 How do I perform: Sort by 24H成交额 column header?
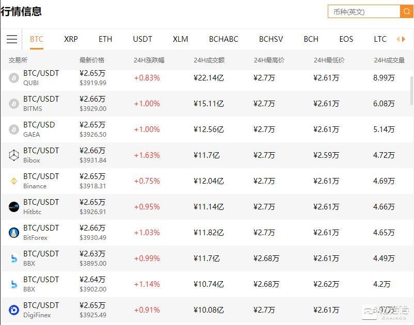209,60
